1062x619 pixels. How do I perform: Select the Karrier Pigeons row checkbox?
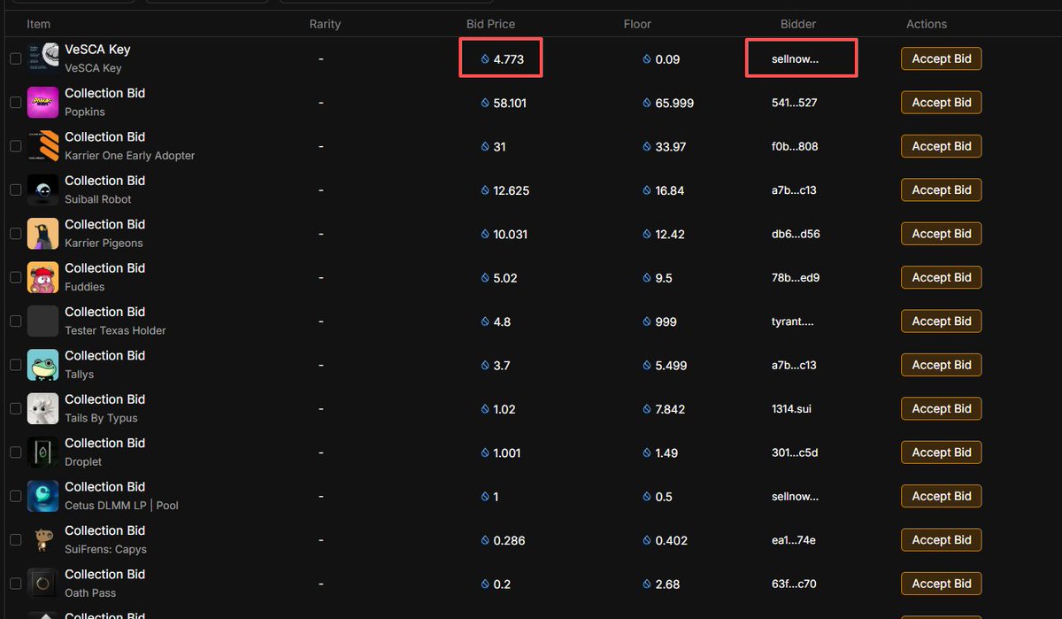[15, 234]
